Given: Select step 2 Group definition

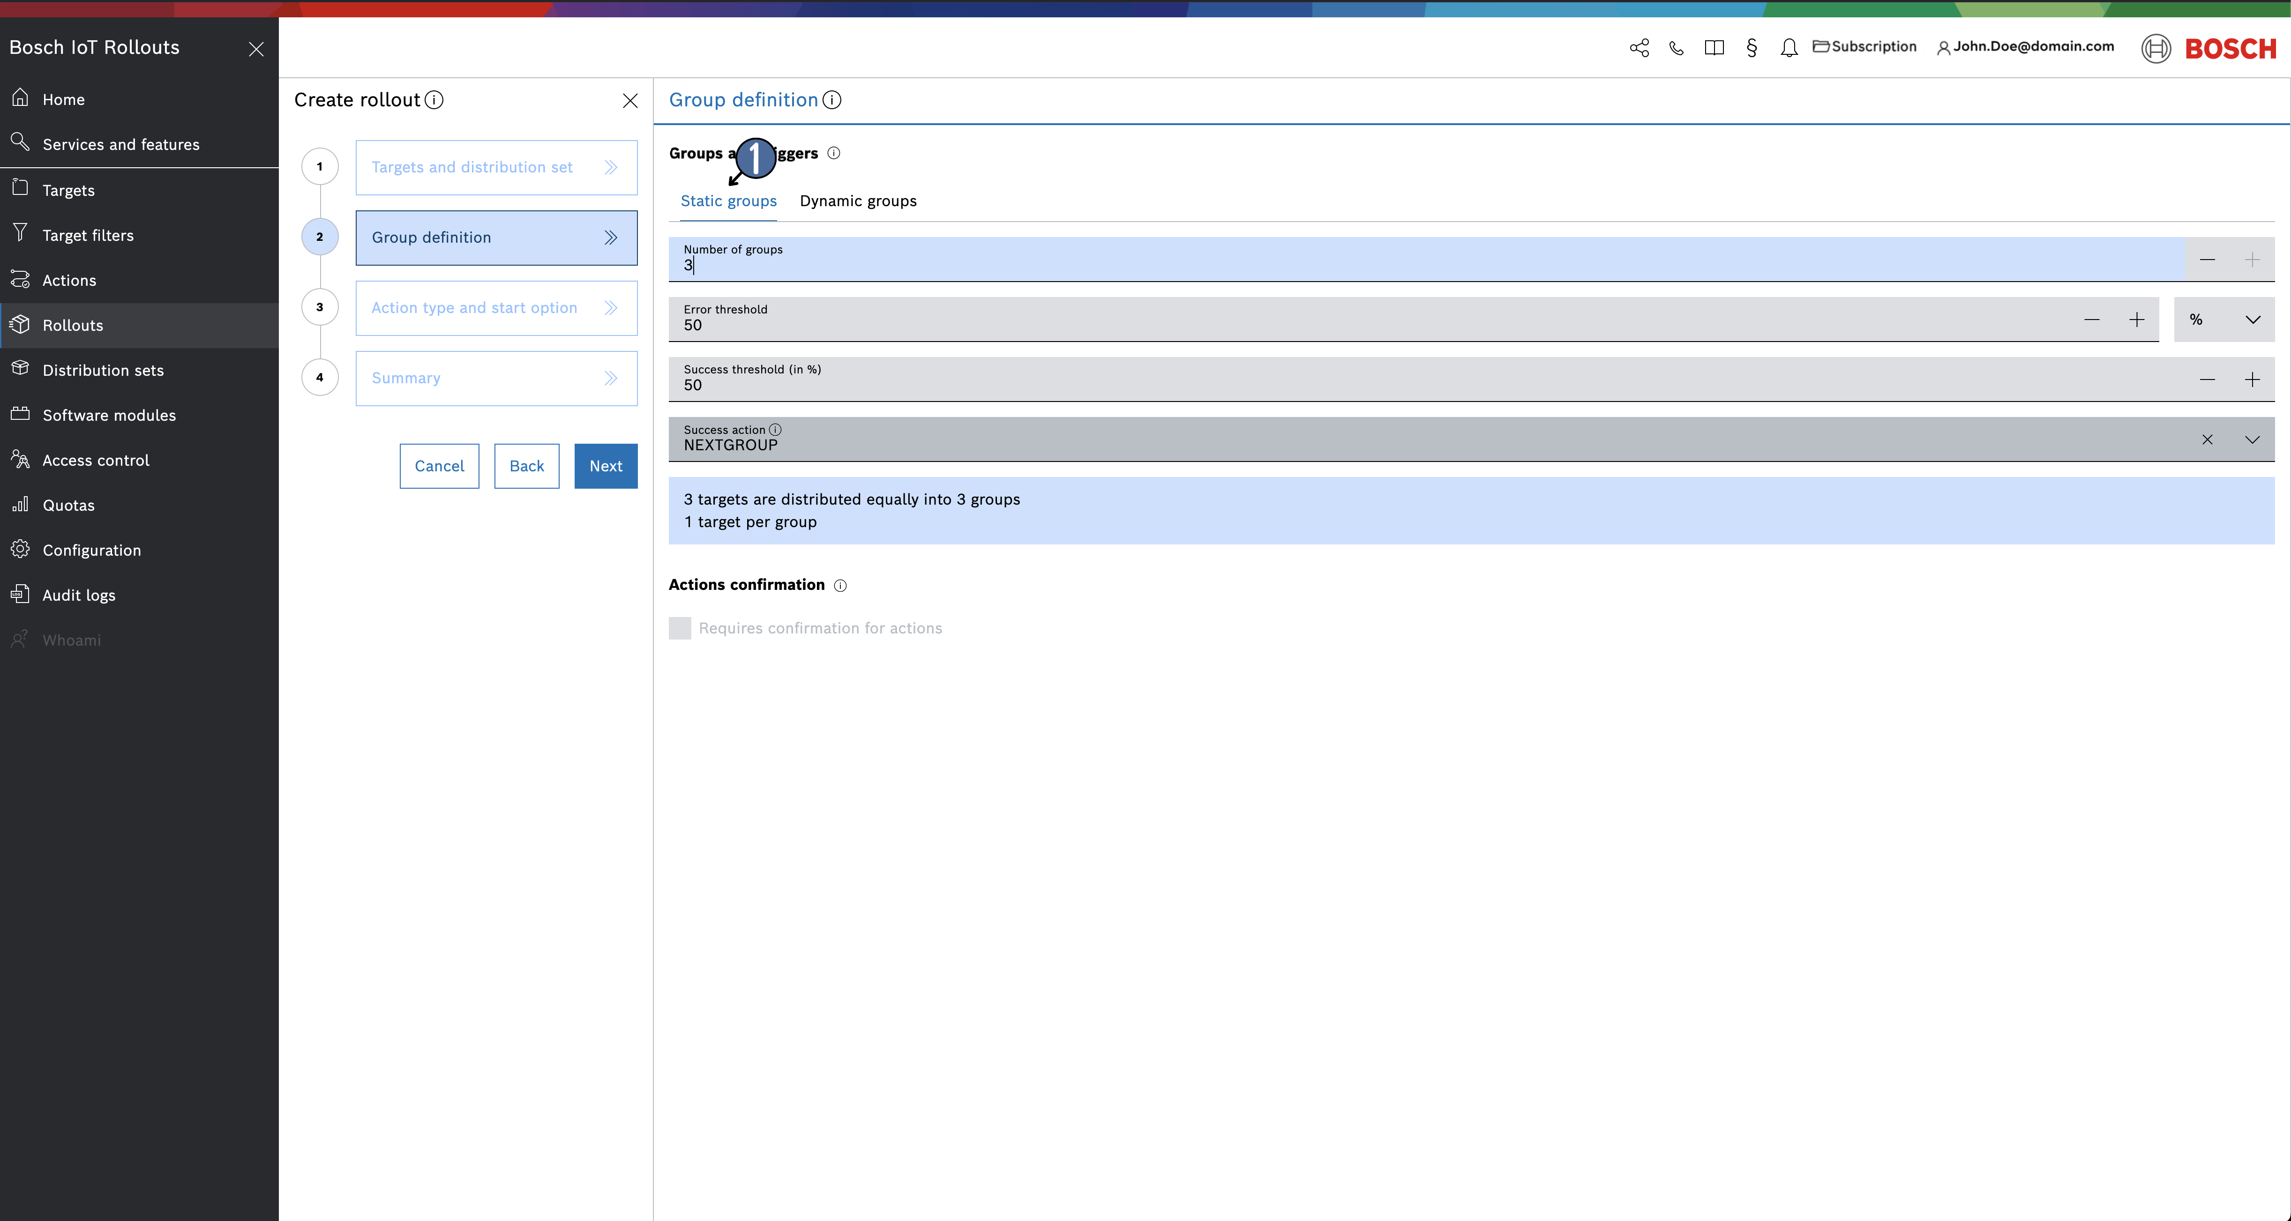Looking at the screenshot, I should tap(496, 238).
